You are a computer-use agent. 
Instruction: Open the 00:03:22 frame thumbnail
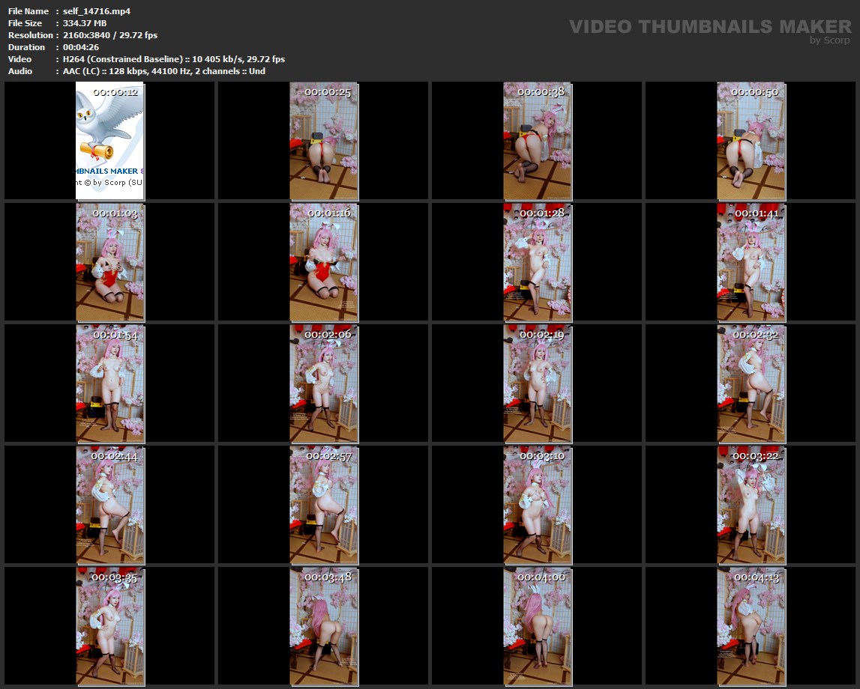tap(751, 504)
